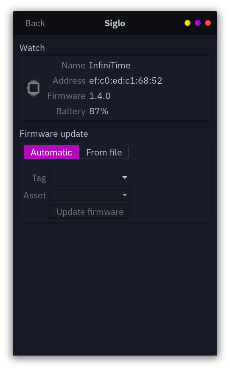The height and width of the screenshot is (370, 230).
Task: Click the purple maximize window dot
Action: click(198, 23)
